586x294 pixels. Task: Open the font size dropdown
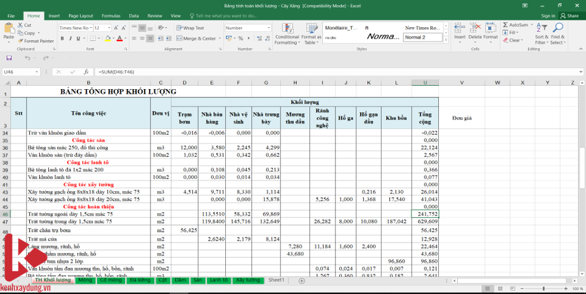tap(108, 29)
